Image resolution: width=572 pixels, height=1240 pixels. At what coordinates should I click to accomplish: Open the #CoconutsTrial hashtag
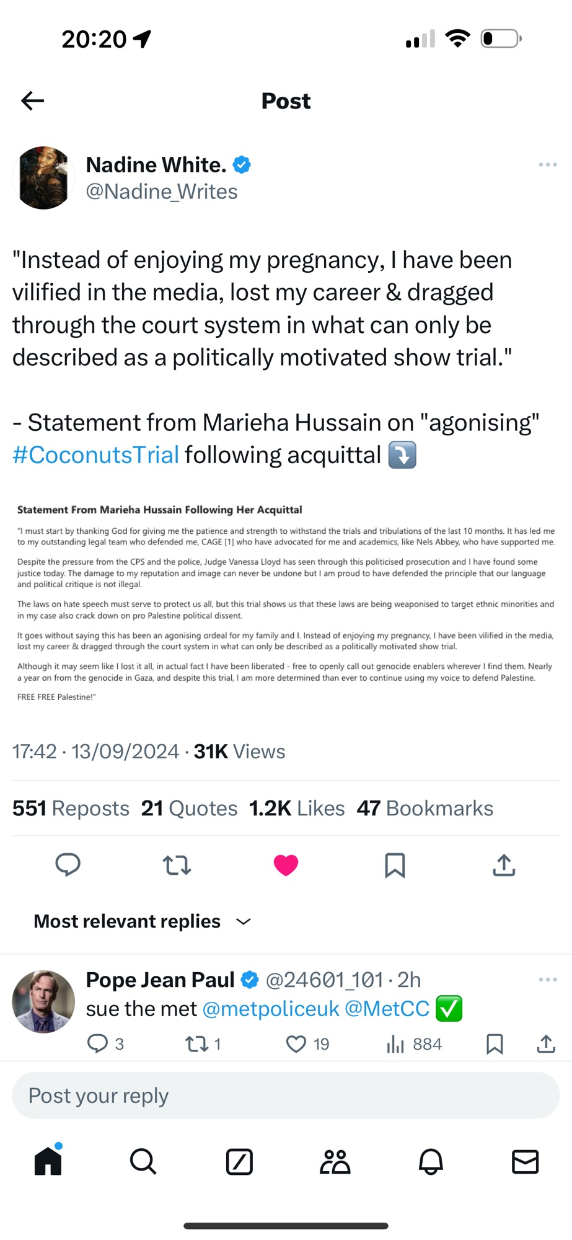pos(96,455)
